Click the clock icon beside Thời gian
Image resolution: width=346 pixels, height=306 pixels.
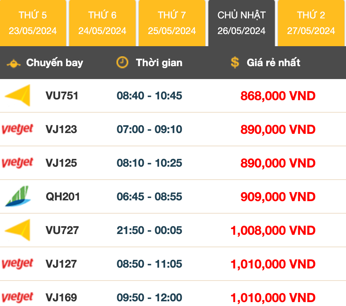click(122, 62)
